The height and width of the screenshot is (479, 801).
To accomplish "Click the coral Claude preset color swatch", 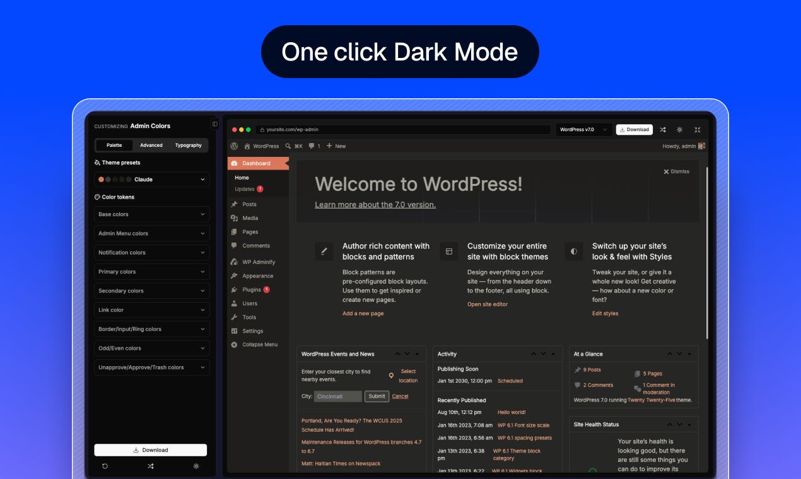I will [x=101, y=180].
